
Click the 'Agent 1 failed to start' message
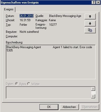pos(66,47)
